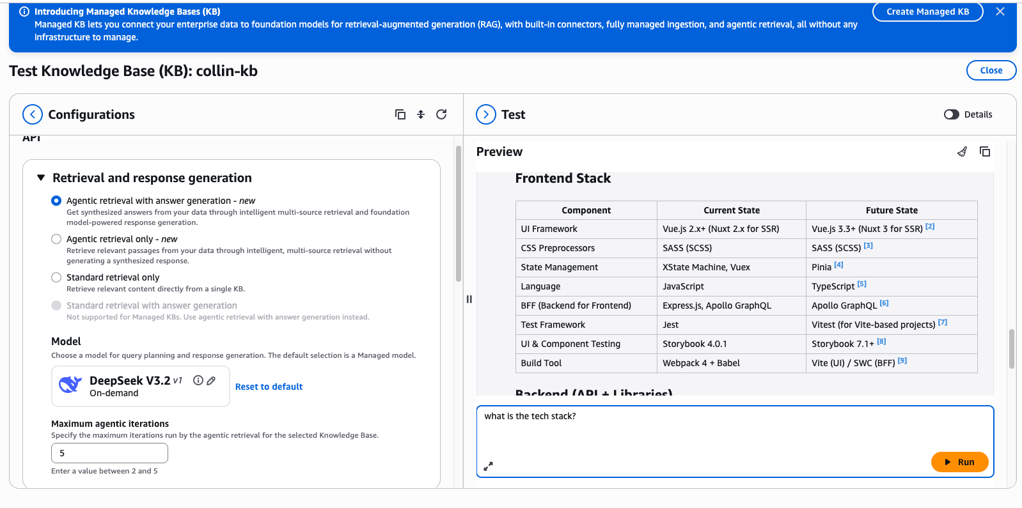
Task: Click the preview panel scrollbar
Action: 1011,349
